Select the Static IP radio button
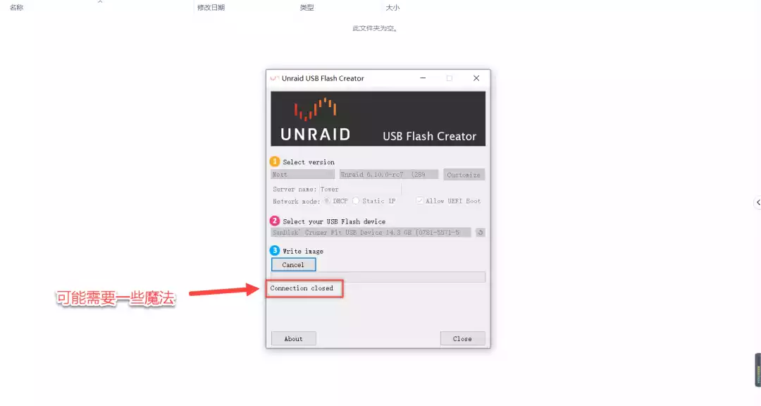This screenshot has height=406, width=761. (356, 201)
